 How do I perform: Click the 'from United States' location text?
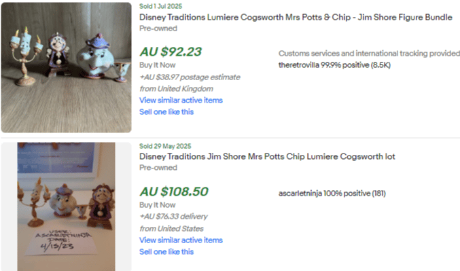(172, 228)
